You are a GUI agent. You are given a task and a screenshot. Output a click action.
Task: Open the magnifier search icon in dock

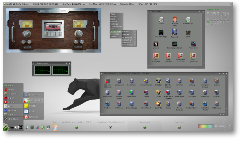pos(27,127)
